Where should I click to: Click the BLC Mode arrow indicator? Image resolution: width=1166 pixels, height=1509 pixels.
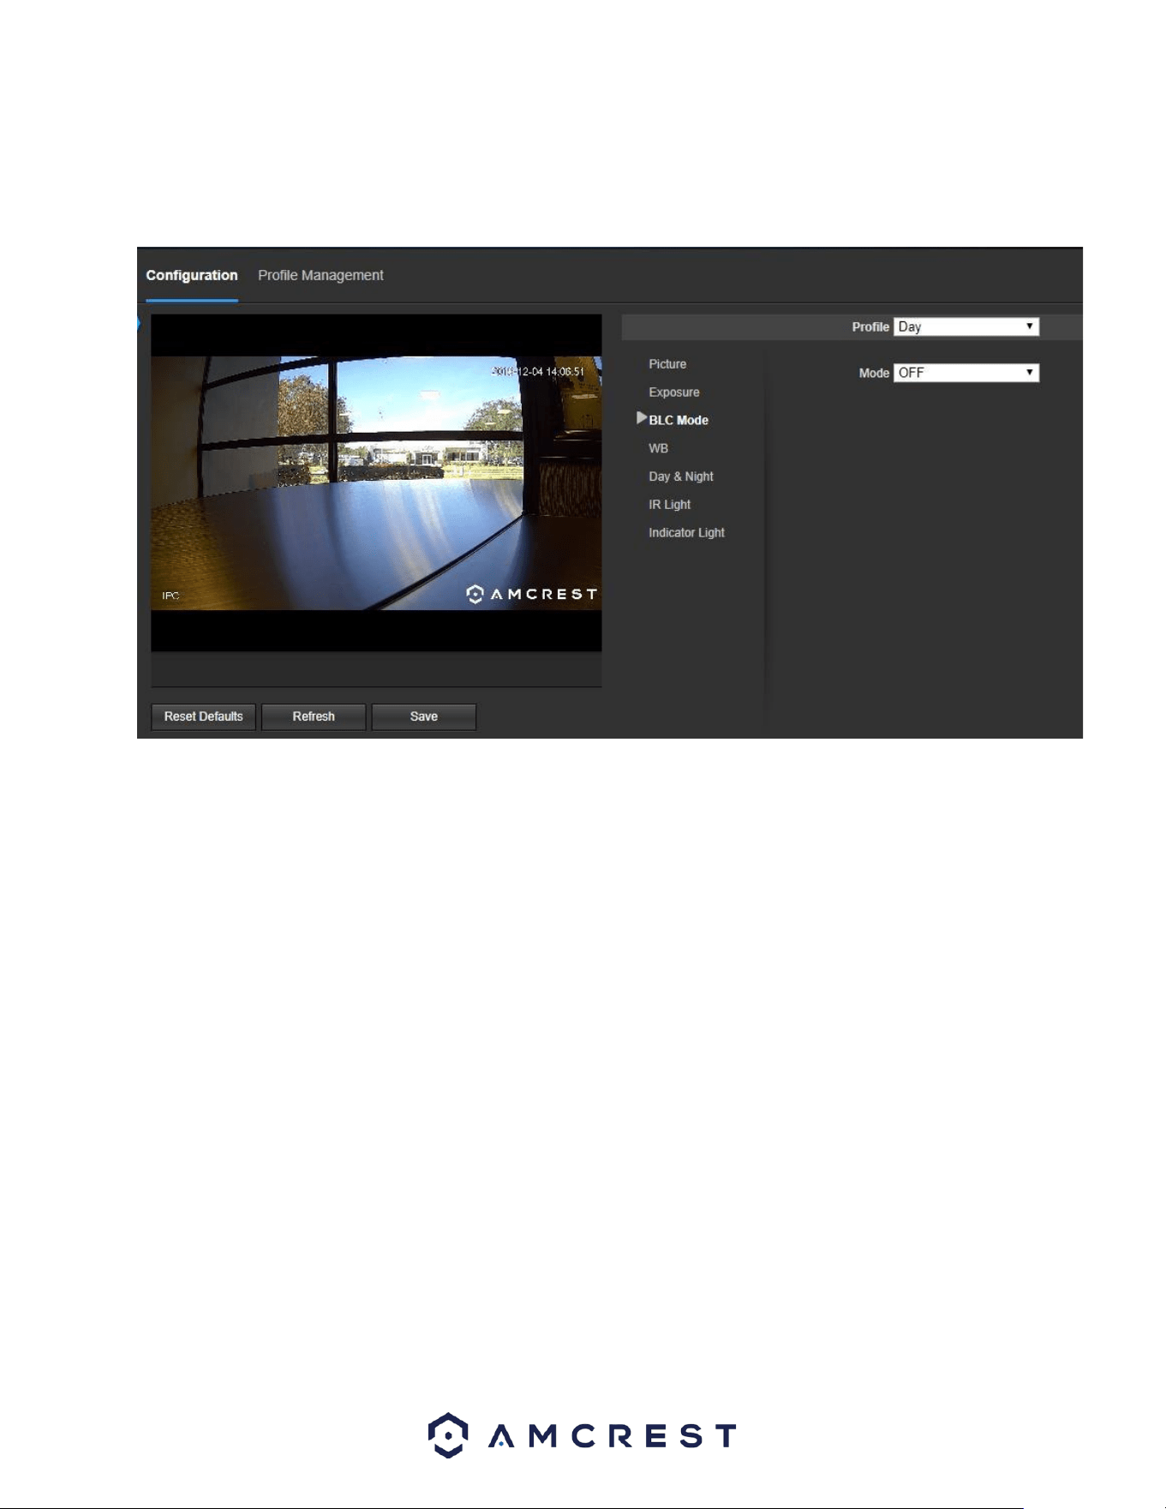[642, 418]
